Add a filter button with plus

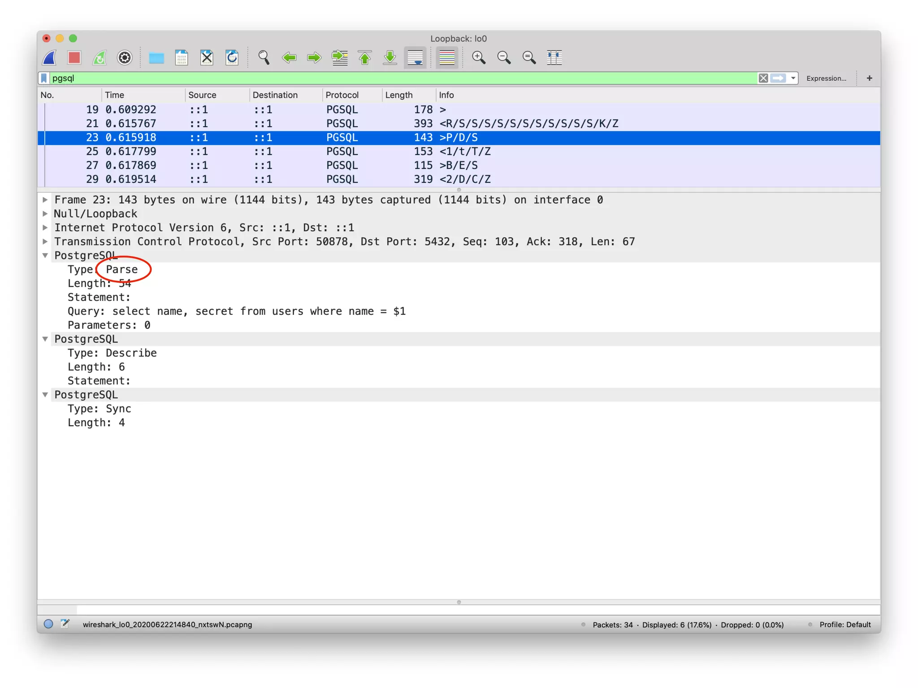coord(869,78)
